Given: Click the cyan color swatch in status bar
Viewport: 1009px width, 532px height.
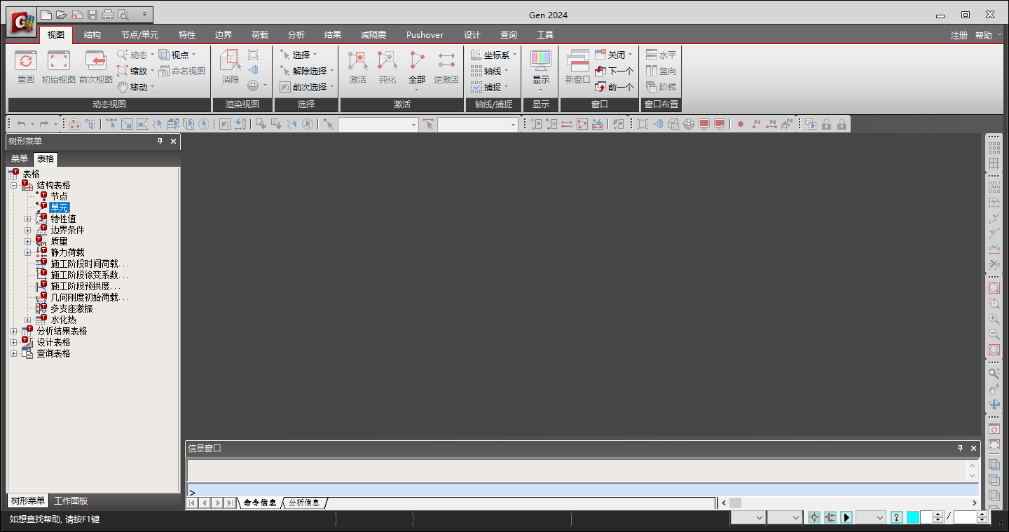Looking at the screenshot, I should click(913, 517).
